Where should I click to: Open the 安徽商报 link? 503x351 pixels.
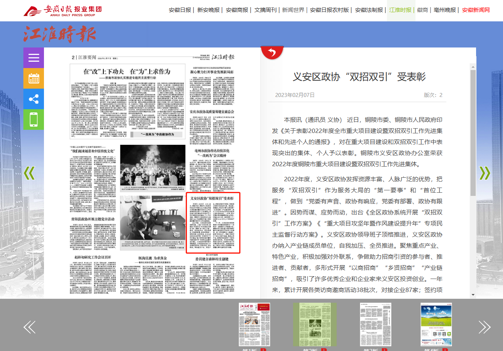point(237,10)
